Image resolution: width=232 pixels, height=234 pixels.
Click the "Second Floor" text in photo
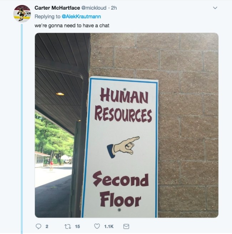[121, 189]
